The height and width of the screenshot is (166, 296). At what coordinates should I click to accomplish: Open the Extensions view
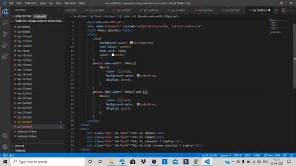coord(5,56)
